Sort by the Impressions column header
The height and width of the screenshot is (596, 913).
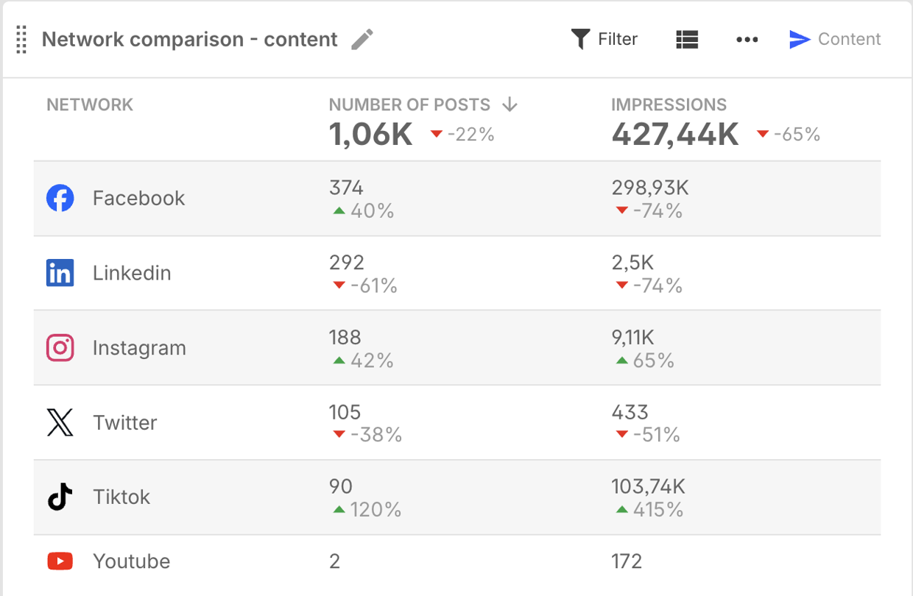(669, 104)
